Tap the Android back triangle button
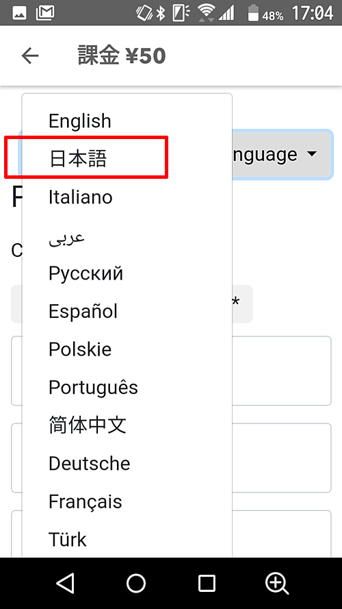This screenshot has width=342, height=609. (x=65, y=583)
